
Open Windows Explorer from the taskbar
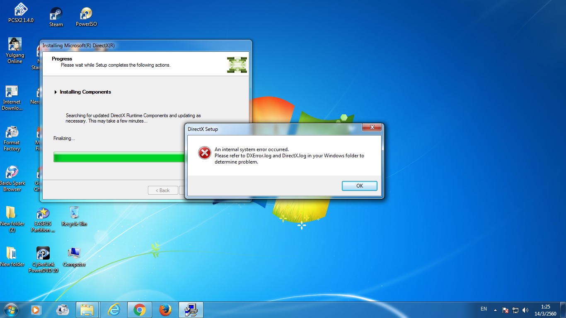87,310
